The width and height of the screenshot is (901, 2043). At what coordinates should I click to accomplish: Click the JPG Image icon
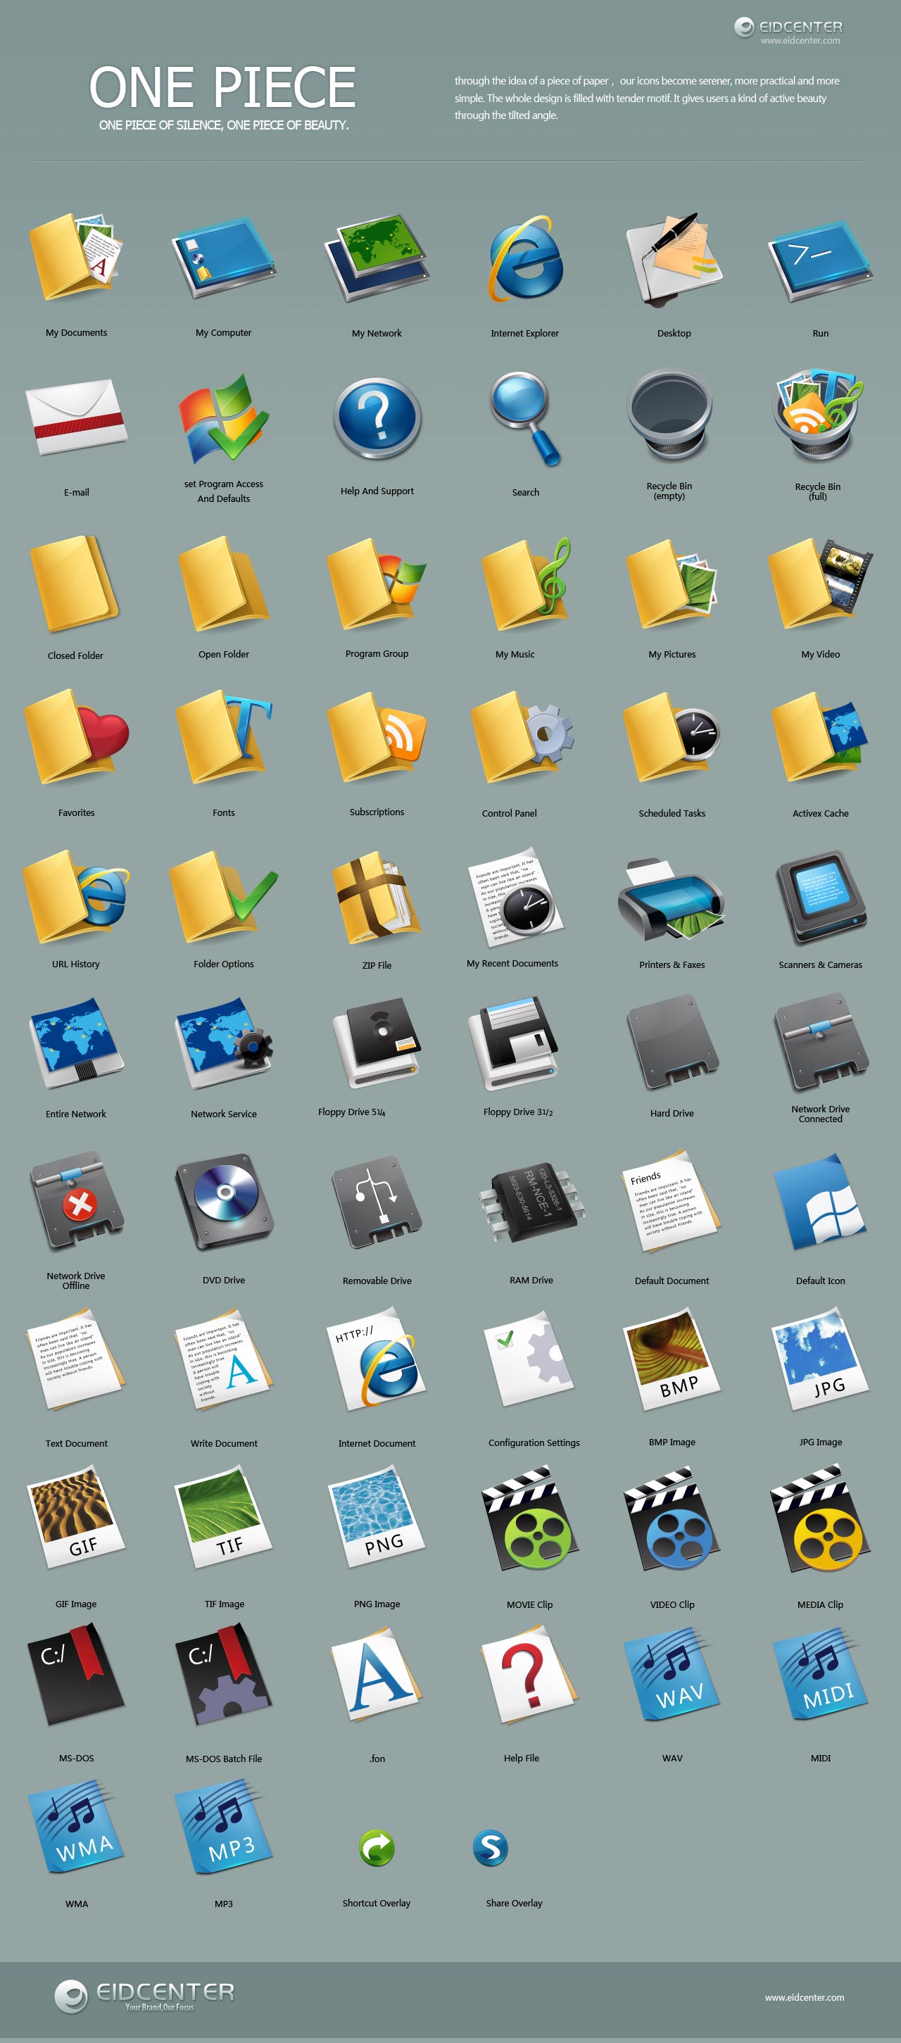(x=820, y=1359)
